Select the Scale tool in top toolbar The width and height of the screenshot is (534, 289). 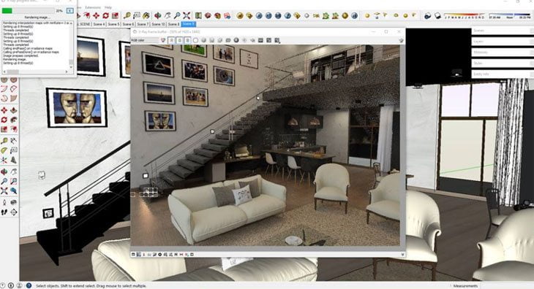(x=115, y=15)
